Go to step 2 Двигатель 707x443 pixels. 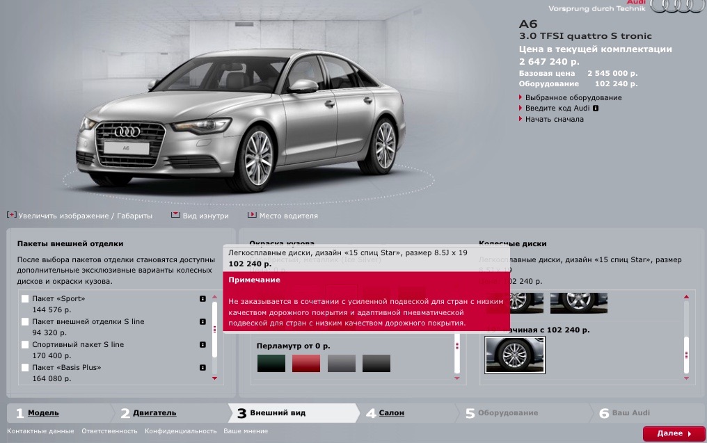pos(154,413)
